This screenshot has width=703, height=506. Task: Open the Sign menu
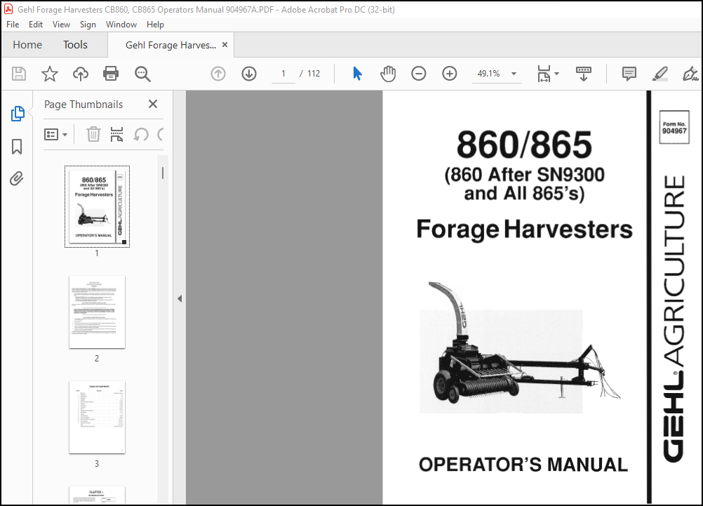coord(88,25)
